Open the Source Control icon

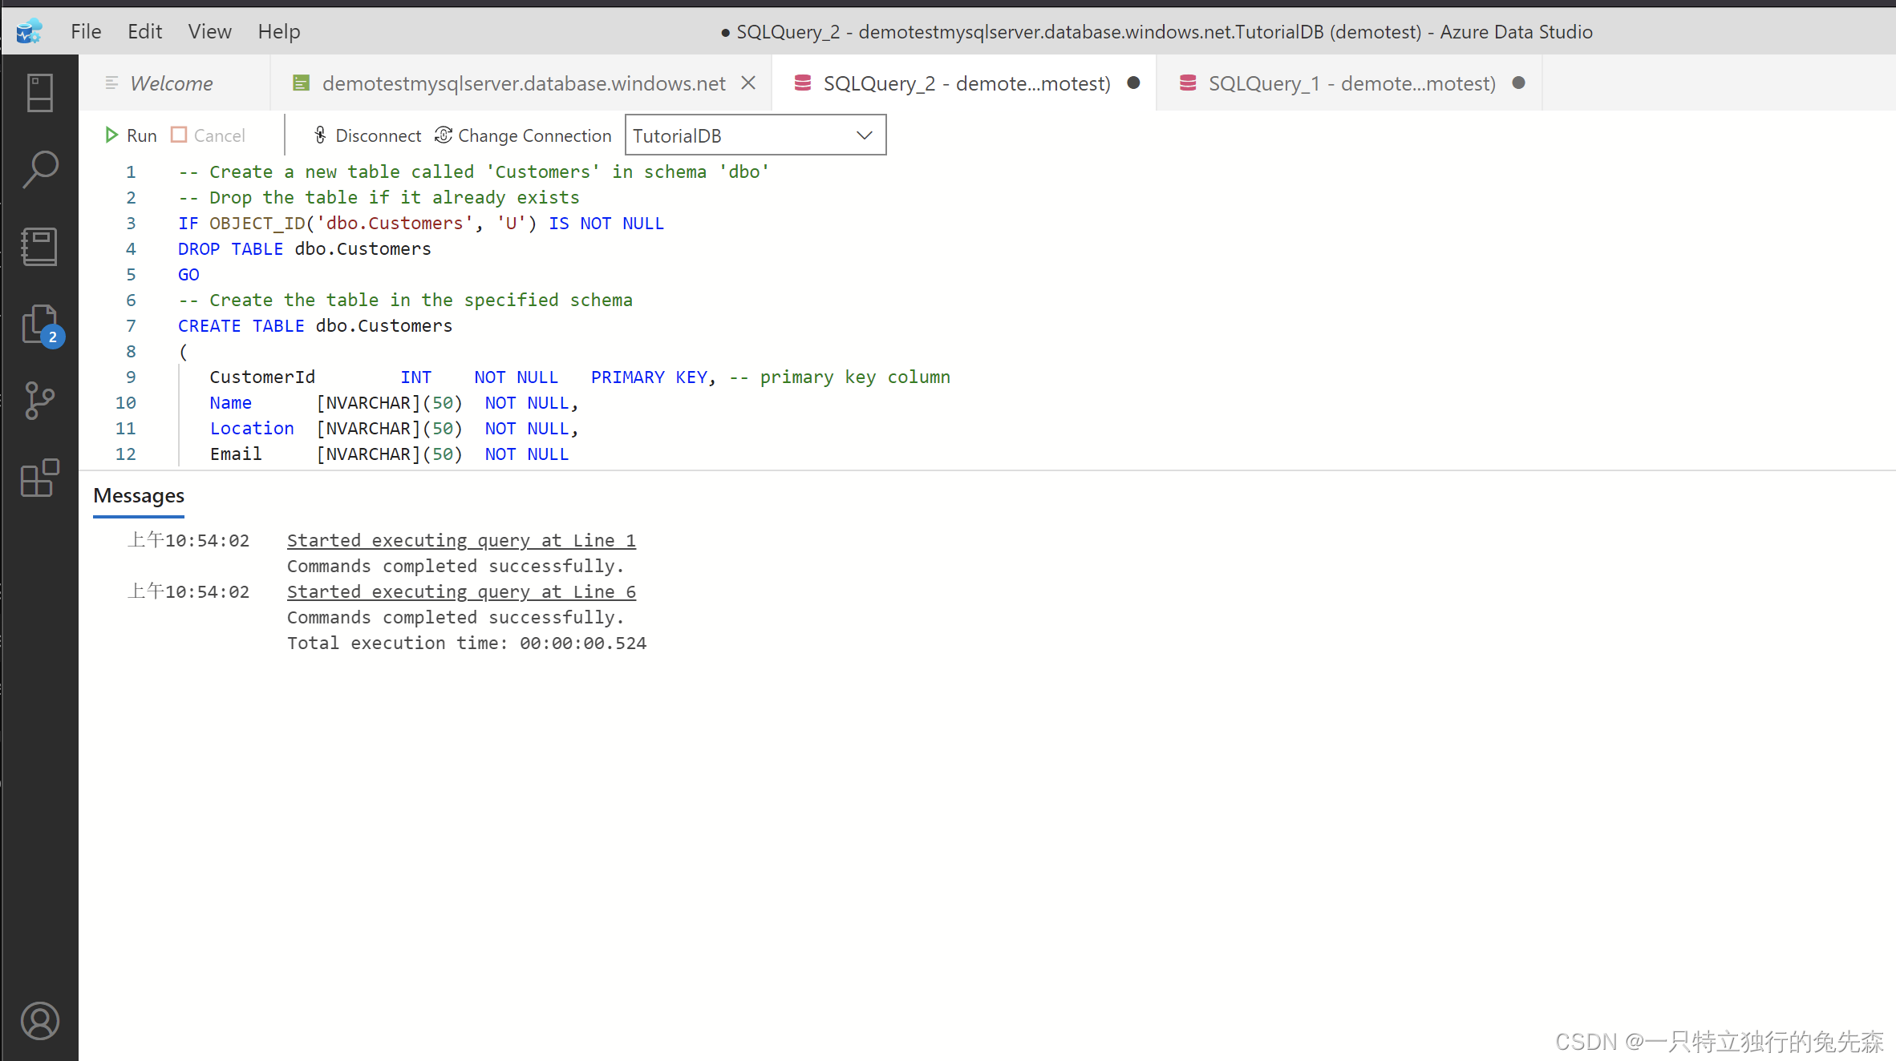point(39,401)
